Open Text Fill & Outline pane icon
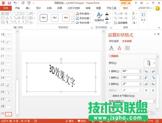This screenshot has width=162, height=123. pos(111,48)
